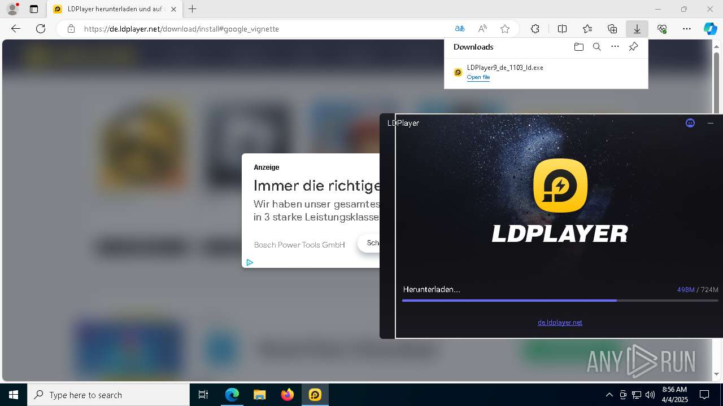Toggle the Downloads toolbar button
Screen dimensions: 723x406
tap(637, 29)
